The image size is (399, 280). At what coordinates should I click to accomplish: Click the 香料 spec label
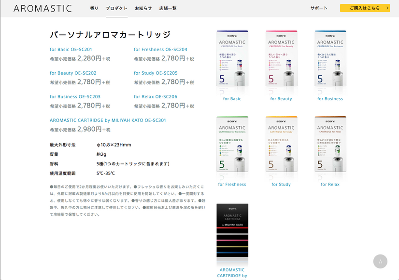[54, 164]
